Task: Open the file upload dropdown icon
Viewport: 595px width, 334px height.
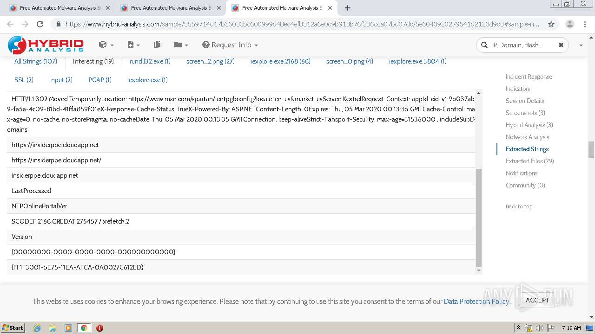Action: click(x=133, y=45)
